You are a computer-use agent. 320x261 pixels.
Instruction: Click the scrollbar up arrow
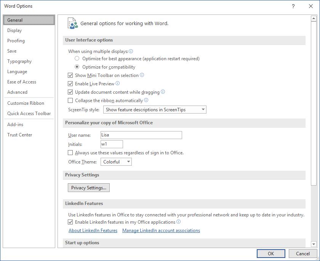(x=314, y=19)
